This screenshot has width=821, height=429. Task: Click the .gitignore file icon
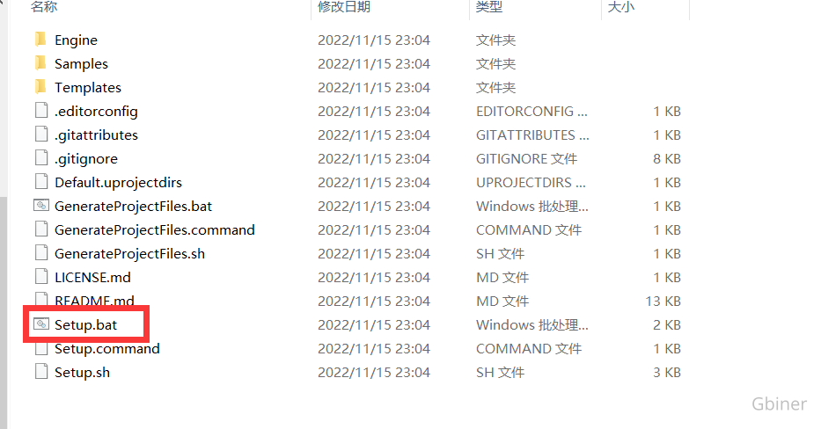click(x=41, y=157)
